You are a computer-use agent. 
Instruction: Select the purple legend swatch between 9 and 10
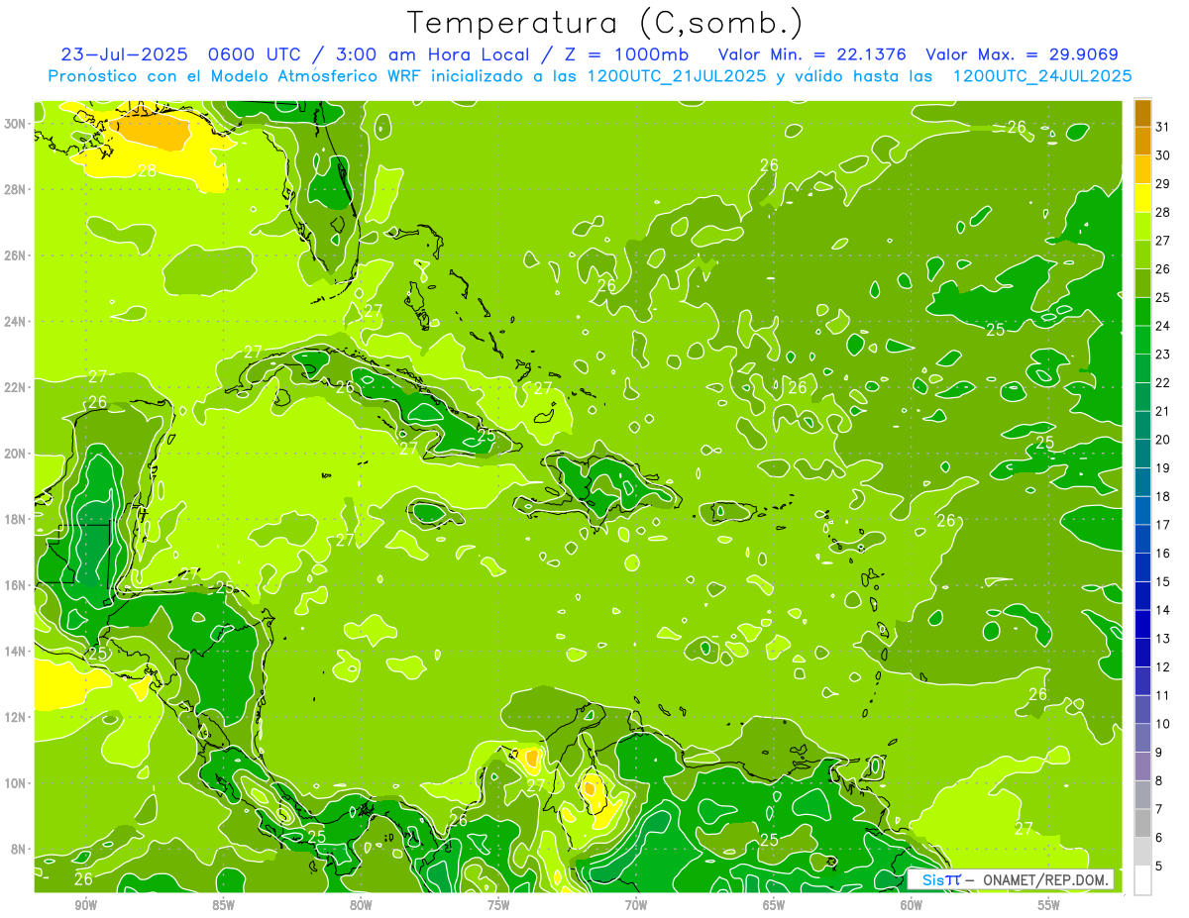(1142, 738)
